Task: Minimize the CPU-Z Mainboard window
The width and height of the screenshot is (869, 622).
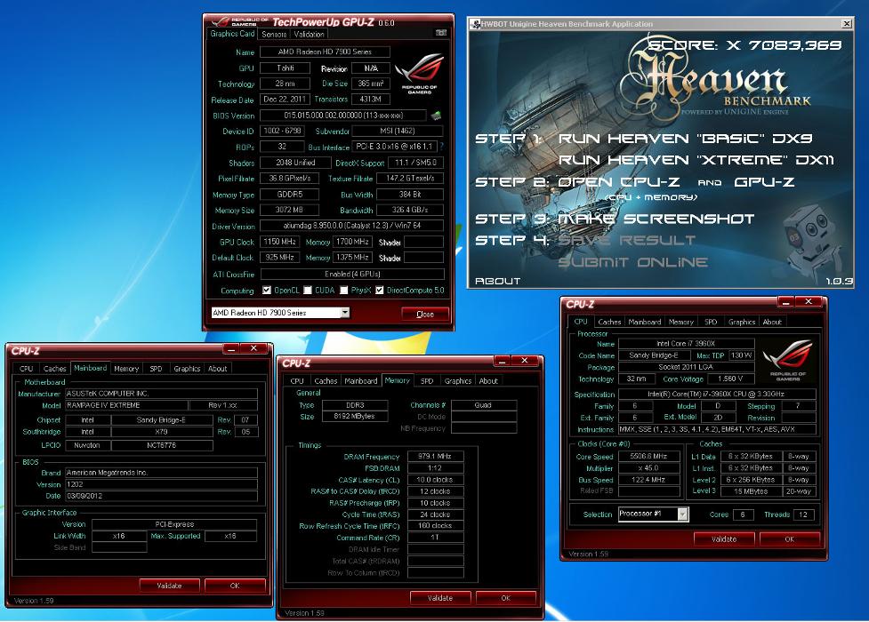Action: coord(231,348)
